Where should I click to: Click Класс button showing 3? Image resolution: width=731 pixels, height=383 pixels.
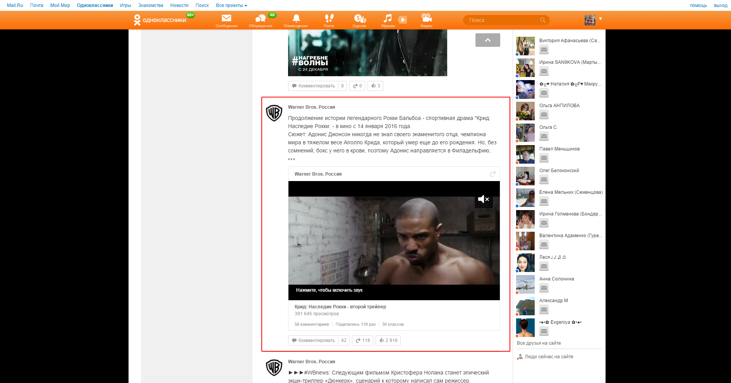pyautogui.click(x=375, y=86)
